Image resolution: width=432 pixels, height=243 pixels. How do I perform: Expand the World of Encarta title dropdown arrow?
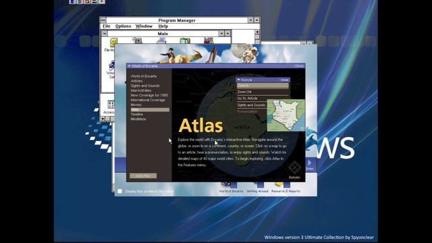tap(129, 66)
